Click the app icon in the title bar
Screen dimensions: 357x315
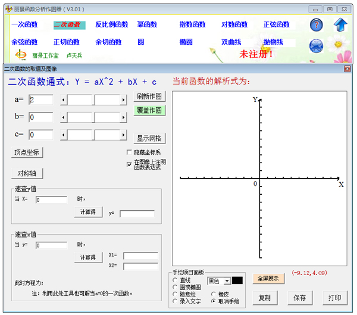(x=9, y=9)
